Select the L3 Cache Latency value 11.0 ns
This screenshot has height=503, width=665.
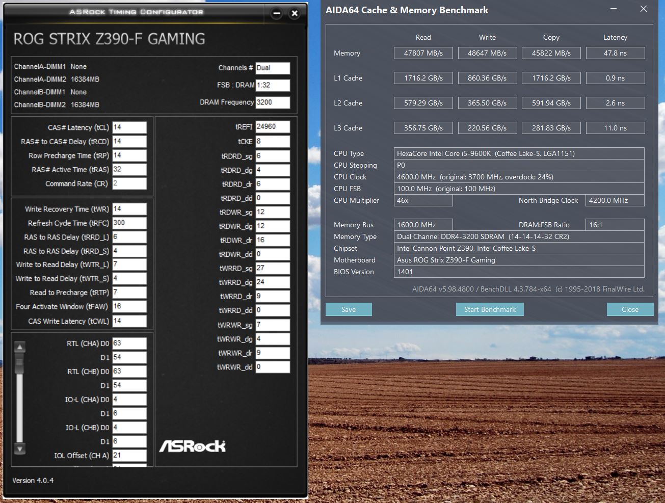[616, 128]
